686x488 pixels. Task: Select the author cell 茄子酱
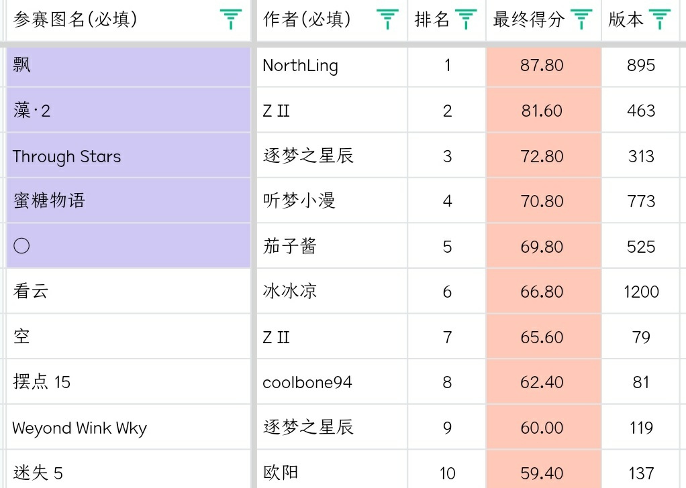pos(332,246)
